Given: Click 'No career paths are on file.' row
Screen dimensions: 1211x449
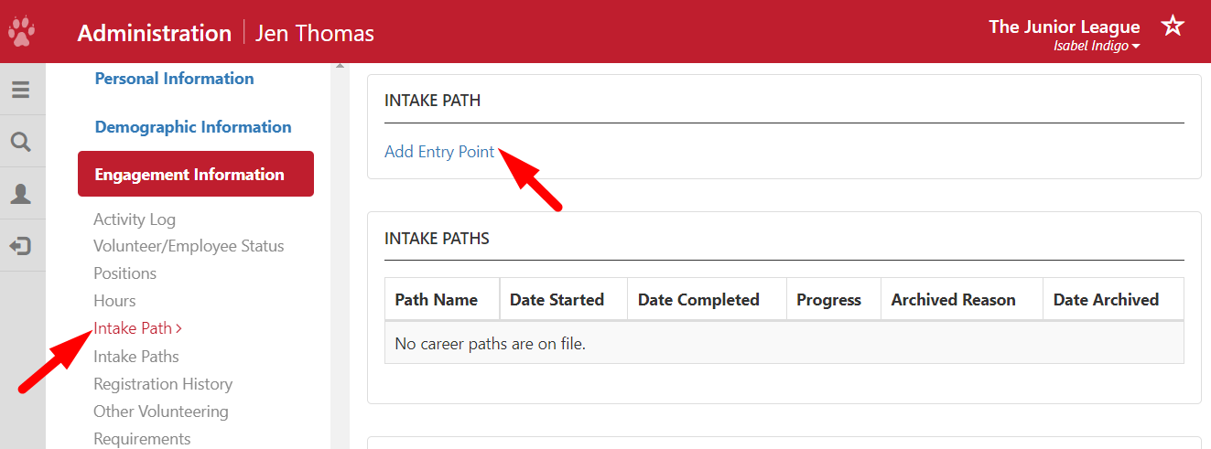Looking at the screenshot, I should click(784, 344).
